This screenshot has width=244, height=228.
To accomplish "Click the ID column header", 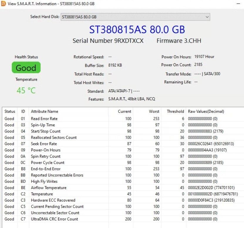I will pos(23,111).
